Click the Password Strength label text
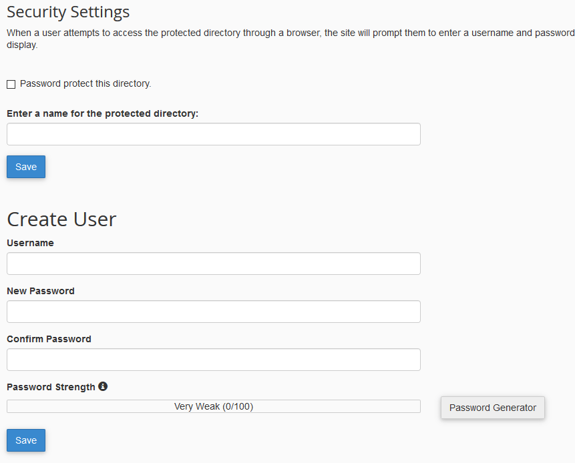 click(x=51, y=387)
